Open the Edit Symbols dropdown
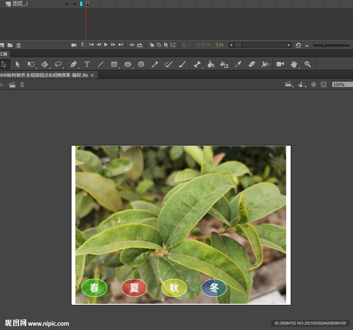Image resolution: width=353 pixels, height=330 pixels. [x=302, y=84]
